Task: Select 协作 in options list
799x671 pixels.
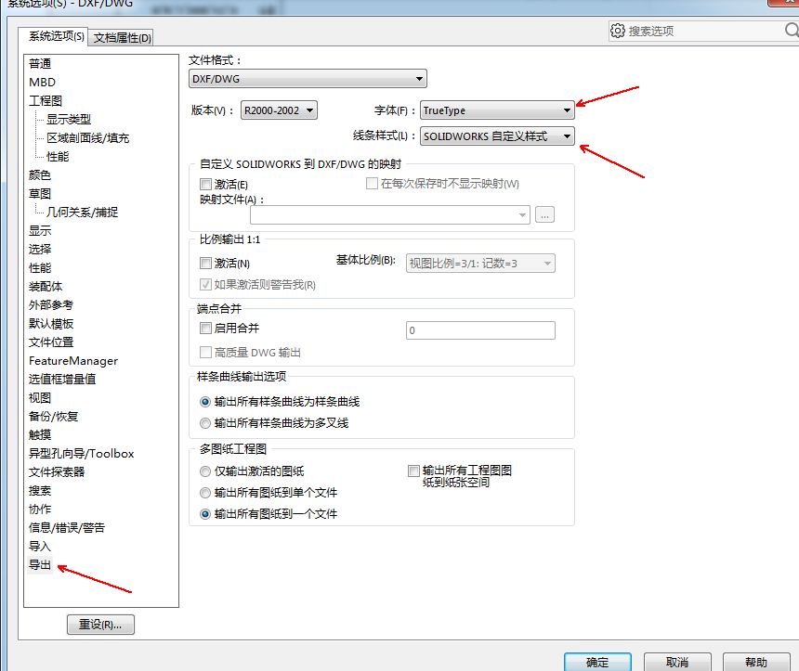Action: (40, 510)
